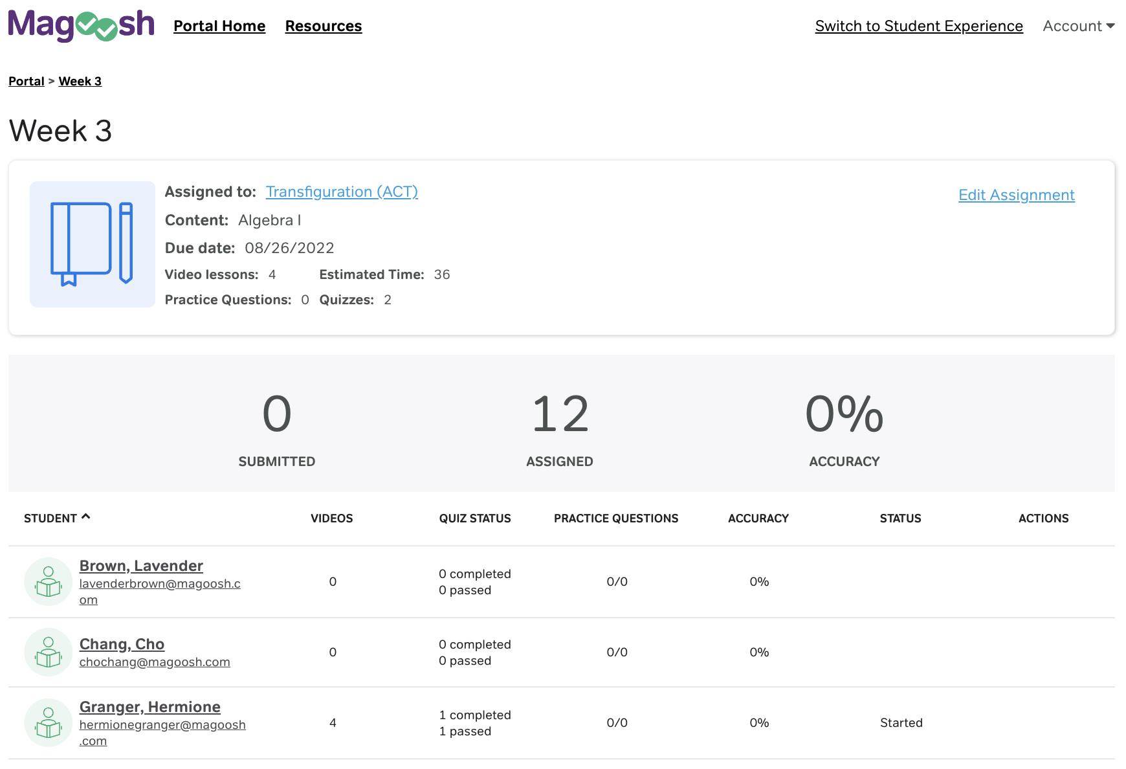This screenshot has height=769, width=1126.
Task: Click the Practice Questions count 0
Action: (305, 300)
